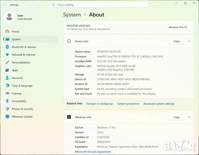Image resolution: width=199 pixels, height=155 pixels.
Task: Collapse the Device info section chevron
Action: [x=189, y=41]
